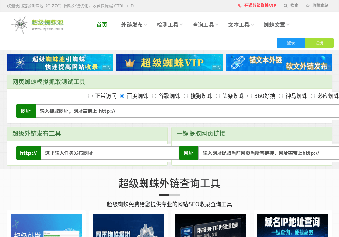Click 搜索 in the top bar
Screen dimensions: 339x237
click(x=294, y=6)
